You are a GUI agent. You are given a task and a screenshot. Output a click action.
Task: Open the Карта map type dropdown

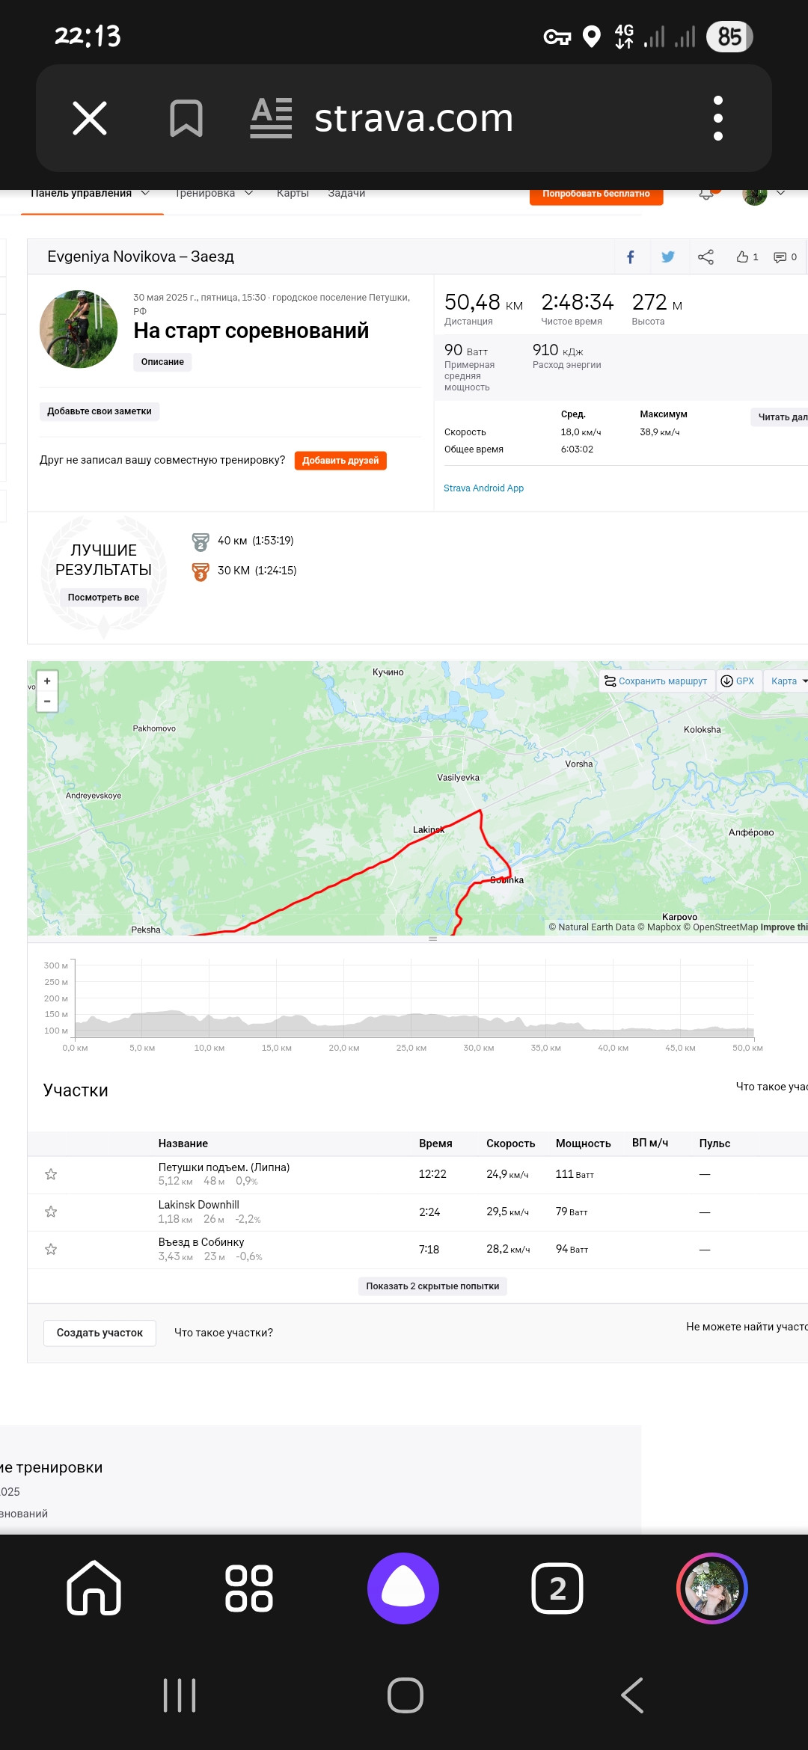pyautogui.click(x=788, y=681)
